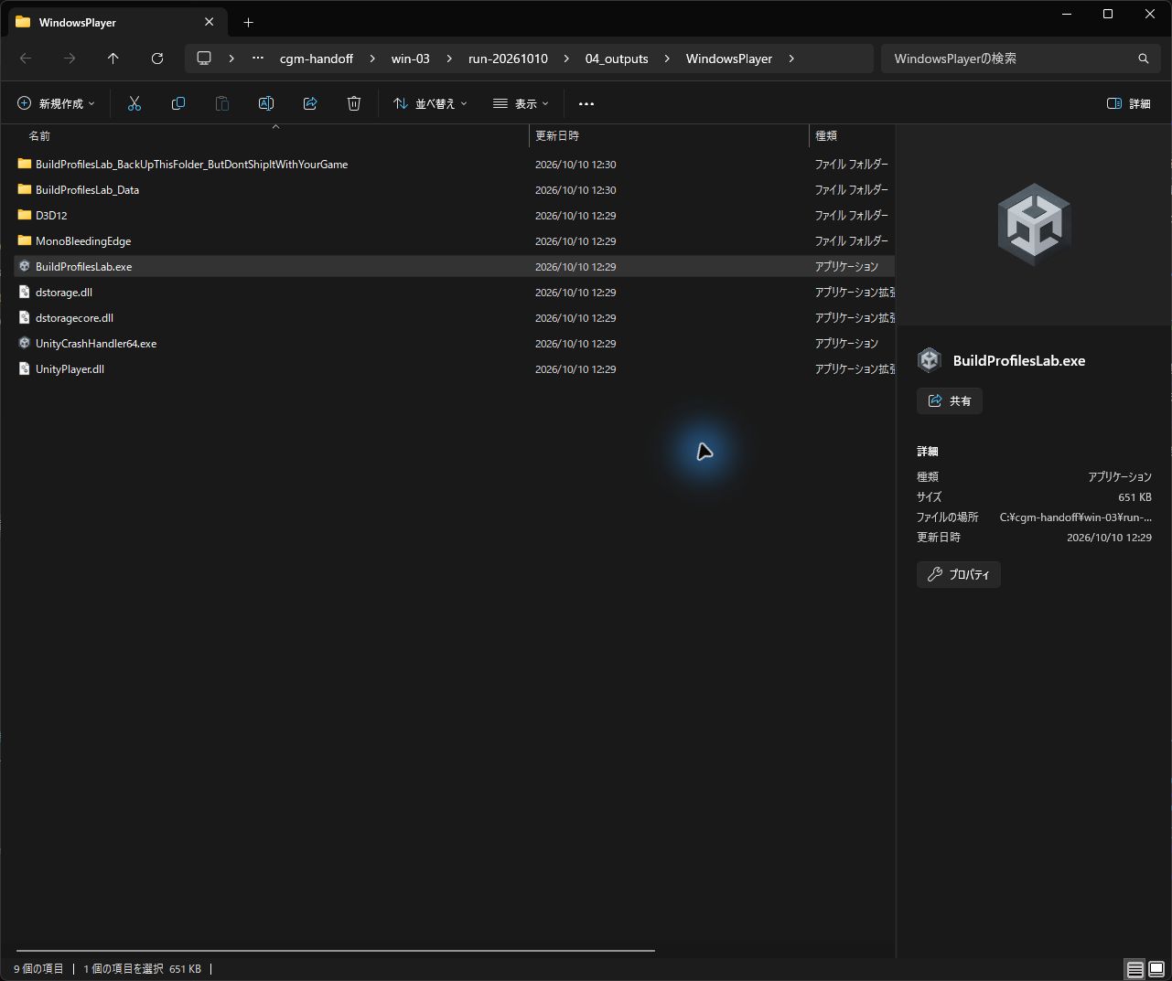Click the horizontal scrollbar of file list
Viewport: 1172px width, 981px height.
335,951
